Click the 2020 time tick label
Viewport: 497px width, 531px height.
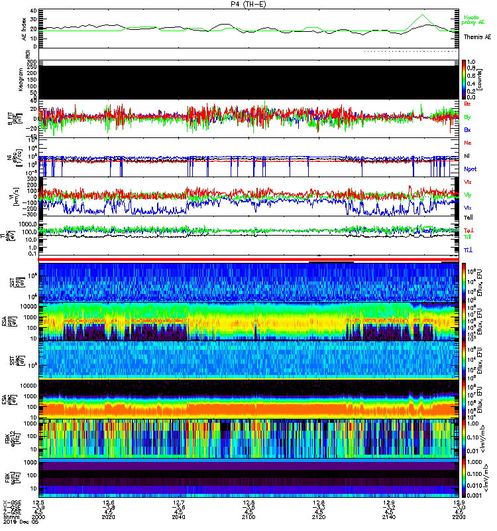(x=108, y=517)
